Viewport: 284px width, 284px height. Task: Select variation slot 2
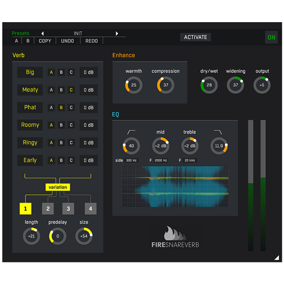(x=48, y=208)
